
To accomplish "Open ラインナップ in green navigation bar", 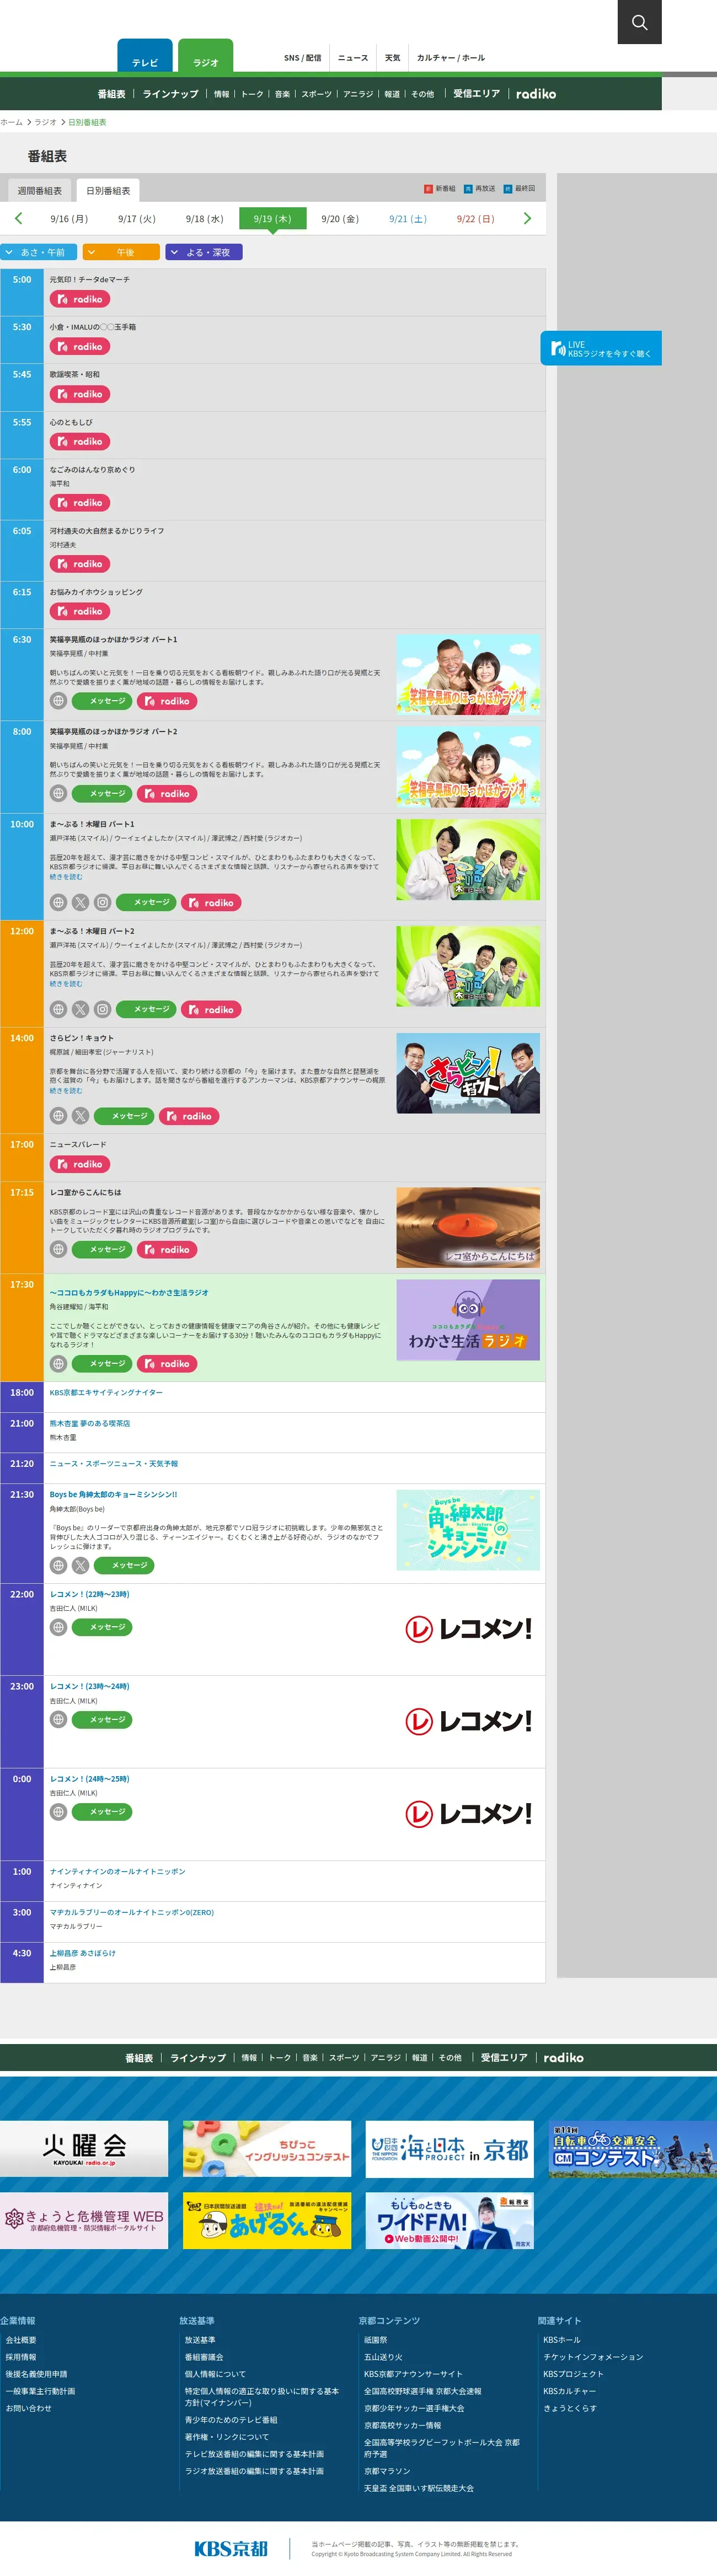I will (x=170, y=94).
